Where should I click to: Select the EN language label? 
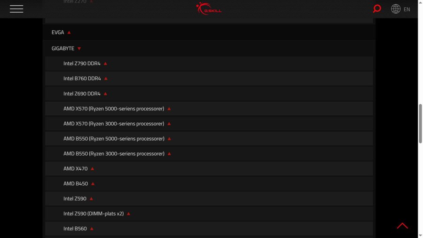click(407, 9)
